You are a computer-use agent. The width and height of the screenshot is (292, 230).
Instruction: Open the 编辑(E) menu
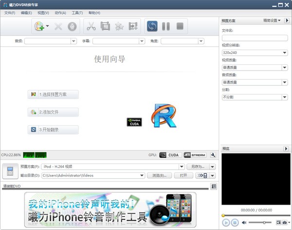26,13
